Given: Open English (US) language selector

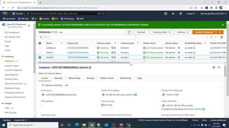Looking at the screenshot, I should pyautogui.click(x=20, y=120).
